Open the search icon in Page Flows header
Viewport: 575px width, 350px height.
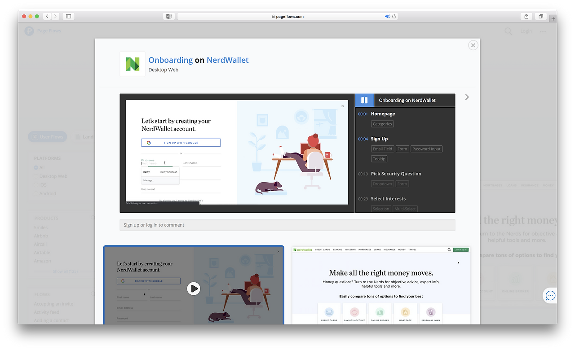(508, 31)
